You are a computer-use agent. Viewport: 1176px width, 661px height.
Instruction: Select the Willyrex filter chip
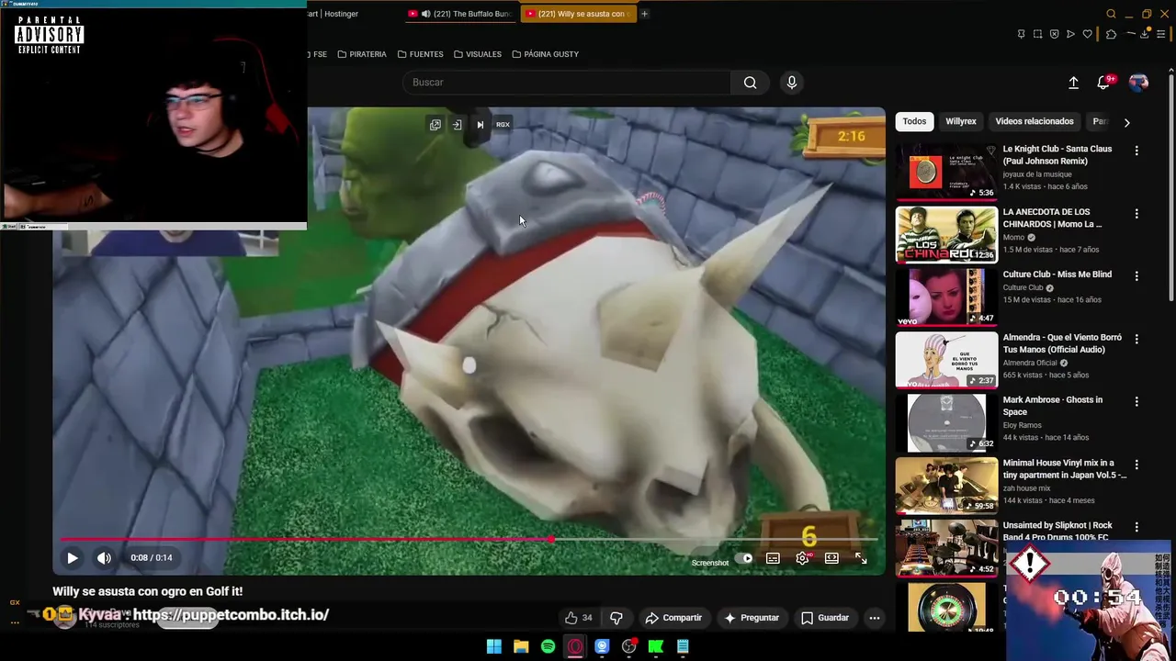coord(961,121)
